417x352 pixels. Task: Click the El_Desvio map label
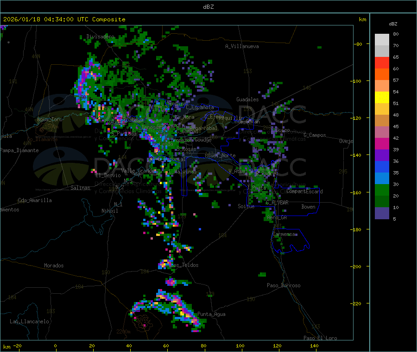(108, 175)
